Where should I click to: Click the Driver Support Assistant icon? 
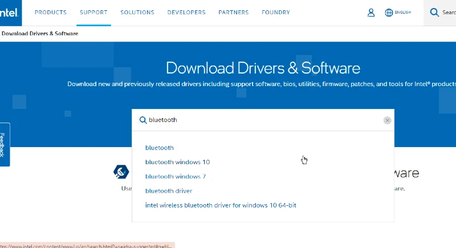[x=121, y=172]
